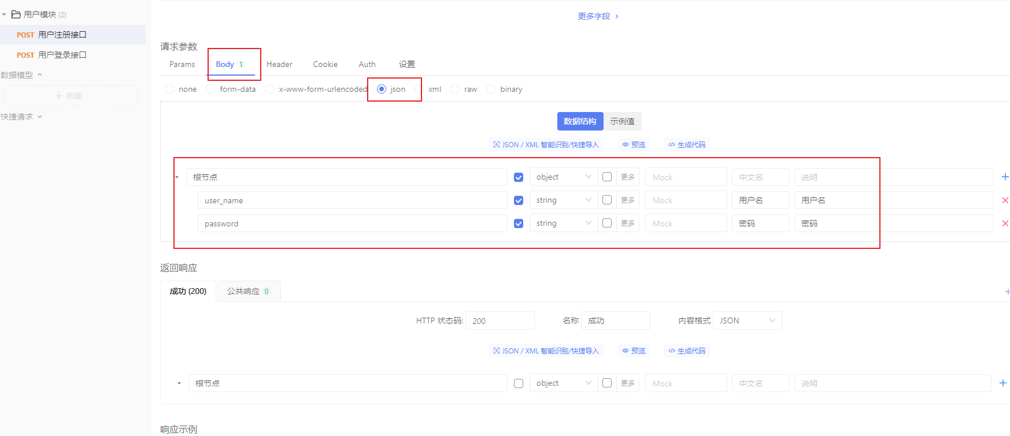The height and width of the screenshot is (436, 1010).
Task: Click 预览 in the request body section
Action: [634, 144]
